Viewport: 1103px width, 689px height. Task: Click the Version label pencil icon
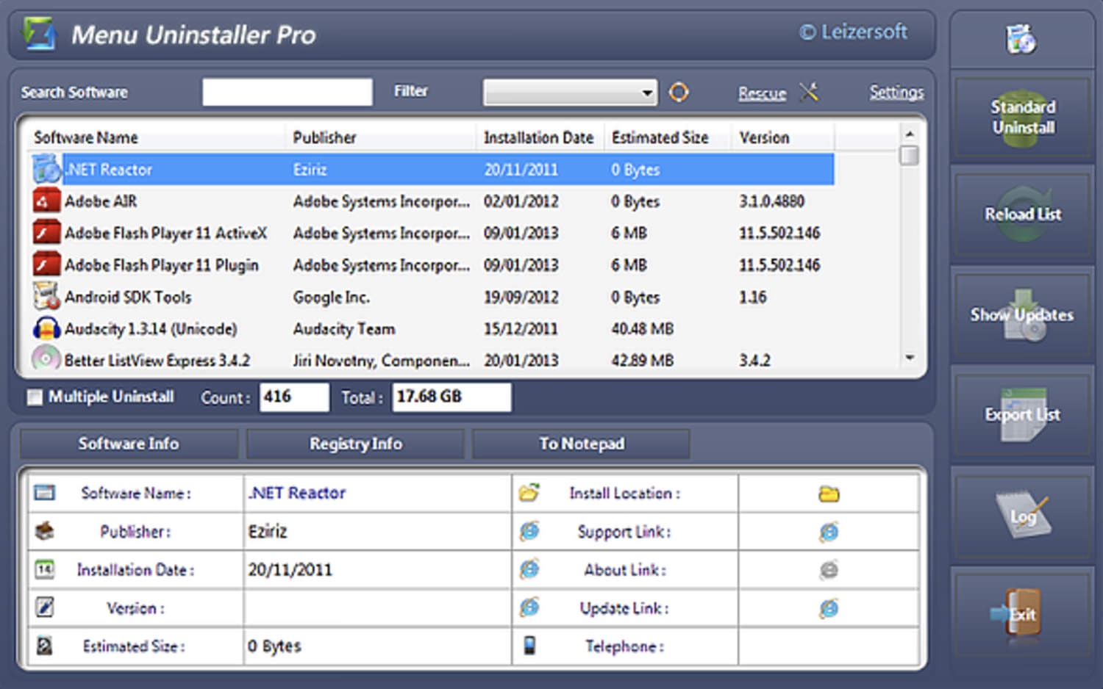[45, 607]
